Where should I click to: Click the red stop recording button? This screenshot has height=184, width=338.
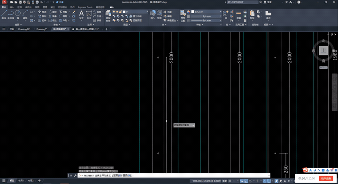pos(326,179)
